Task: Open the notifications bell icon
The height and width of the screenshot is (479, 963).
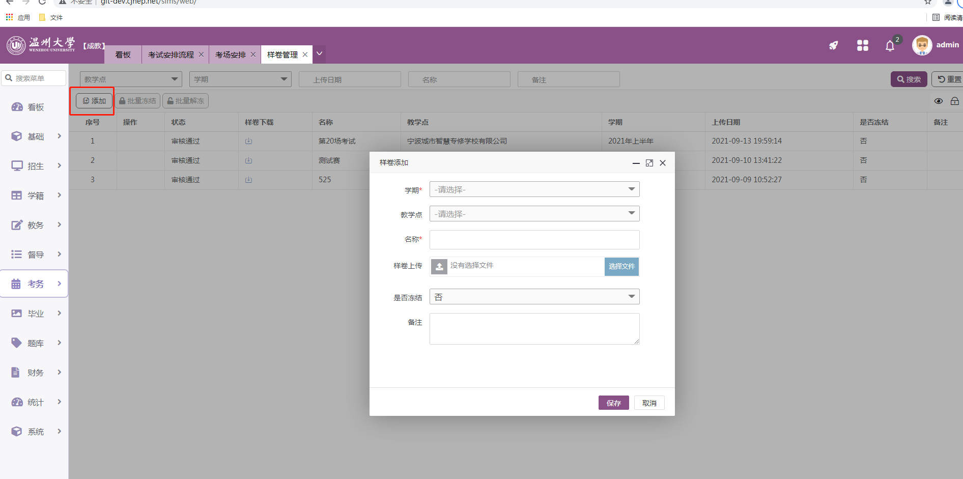Action: click(x=890, y=46)
